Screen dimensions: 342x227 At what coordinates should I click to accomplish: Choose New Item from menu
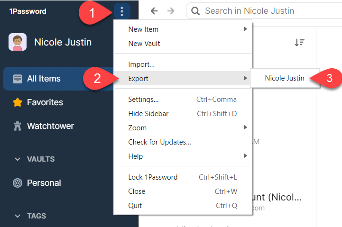(183, 29)
